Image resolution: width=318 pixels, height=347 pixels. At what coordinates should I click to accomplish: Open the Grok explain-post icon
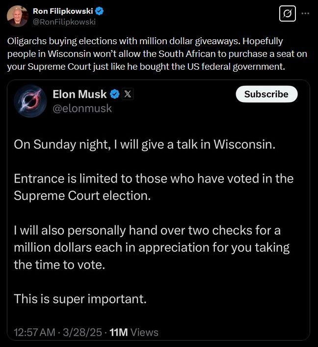pos(287,14)
